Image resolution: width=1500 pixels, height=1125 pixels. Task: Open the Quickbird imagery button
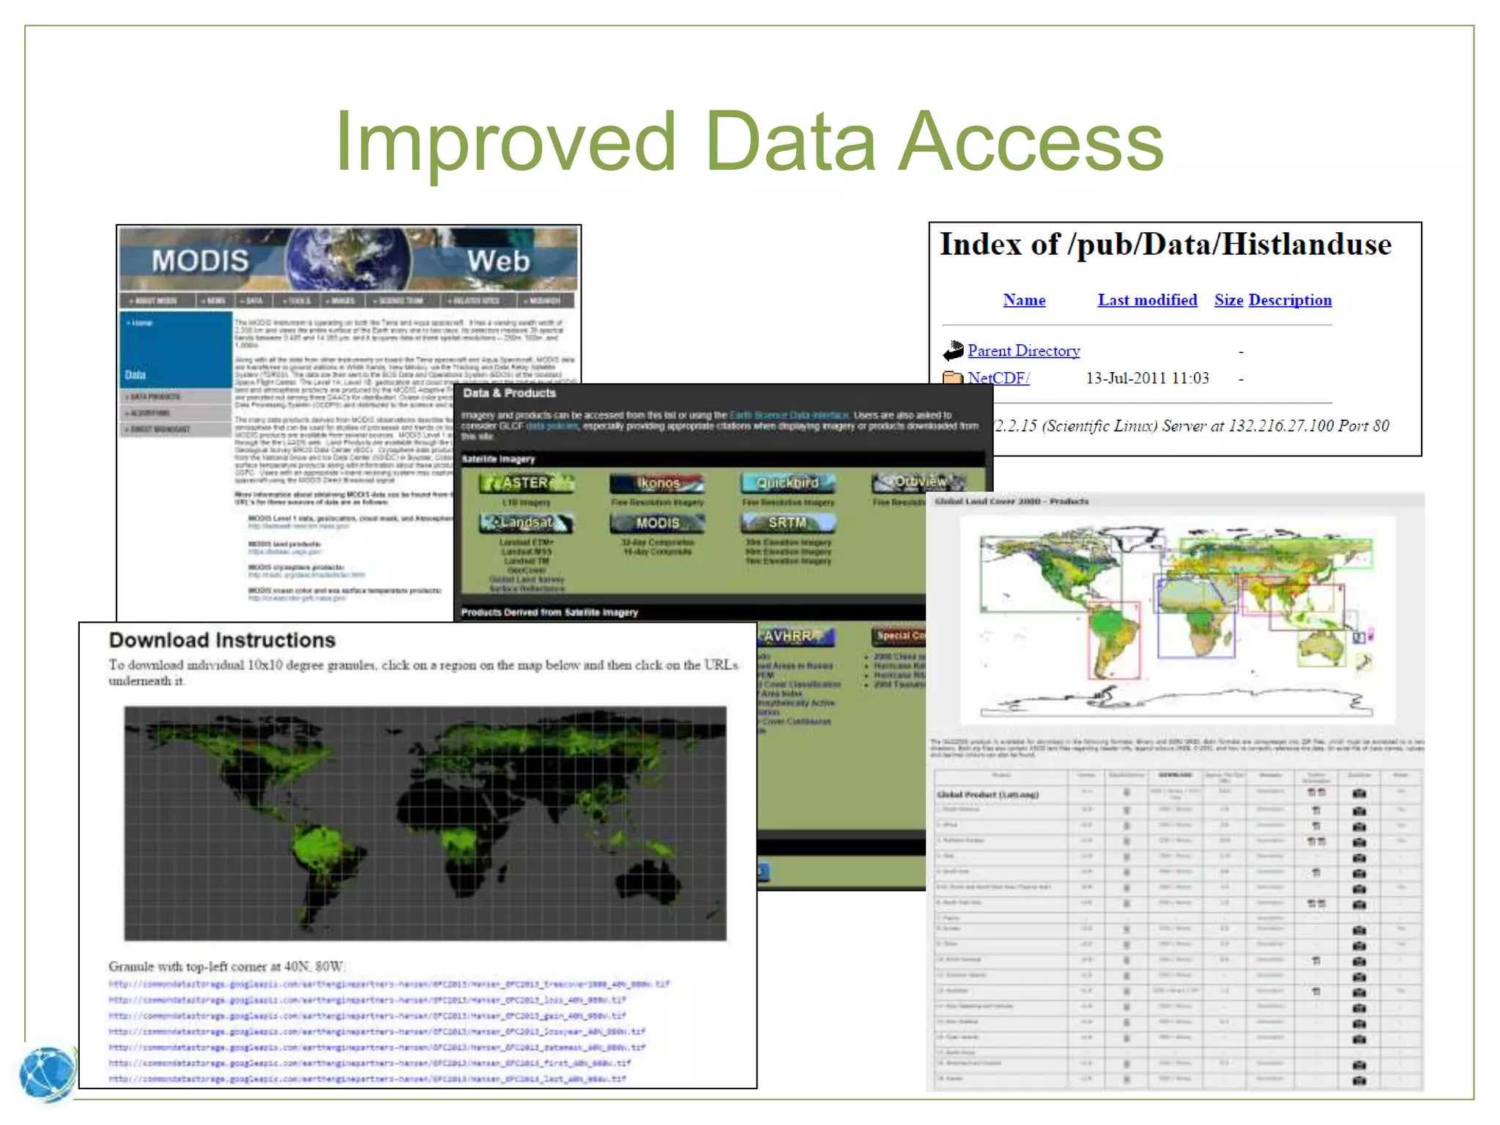[788, 483]
